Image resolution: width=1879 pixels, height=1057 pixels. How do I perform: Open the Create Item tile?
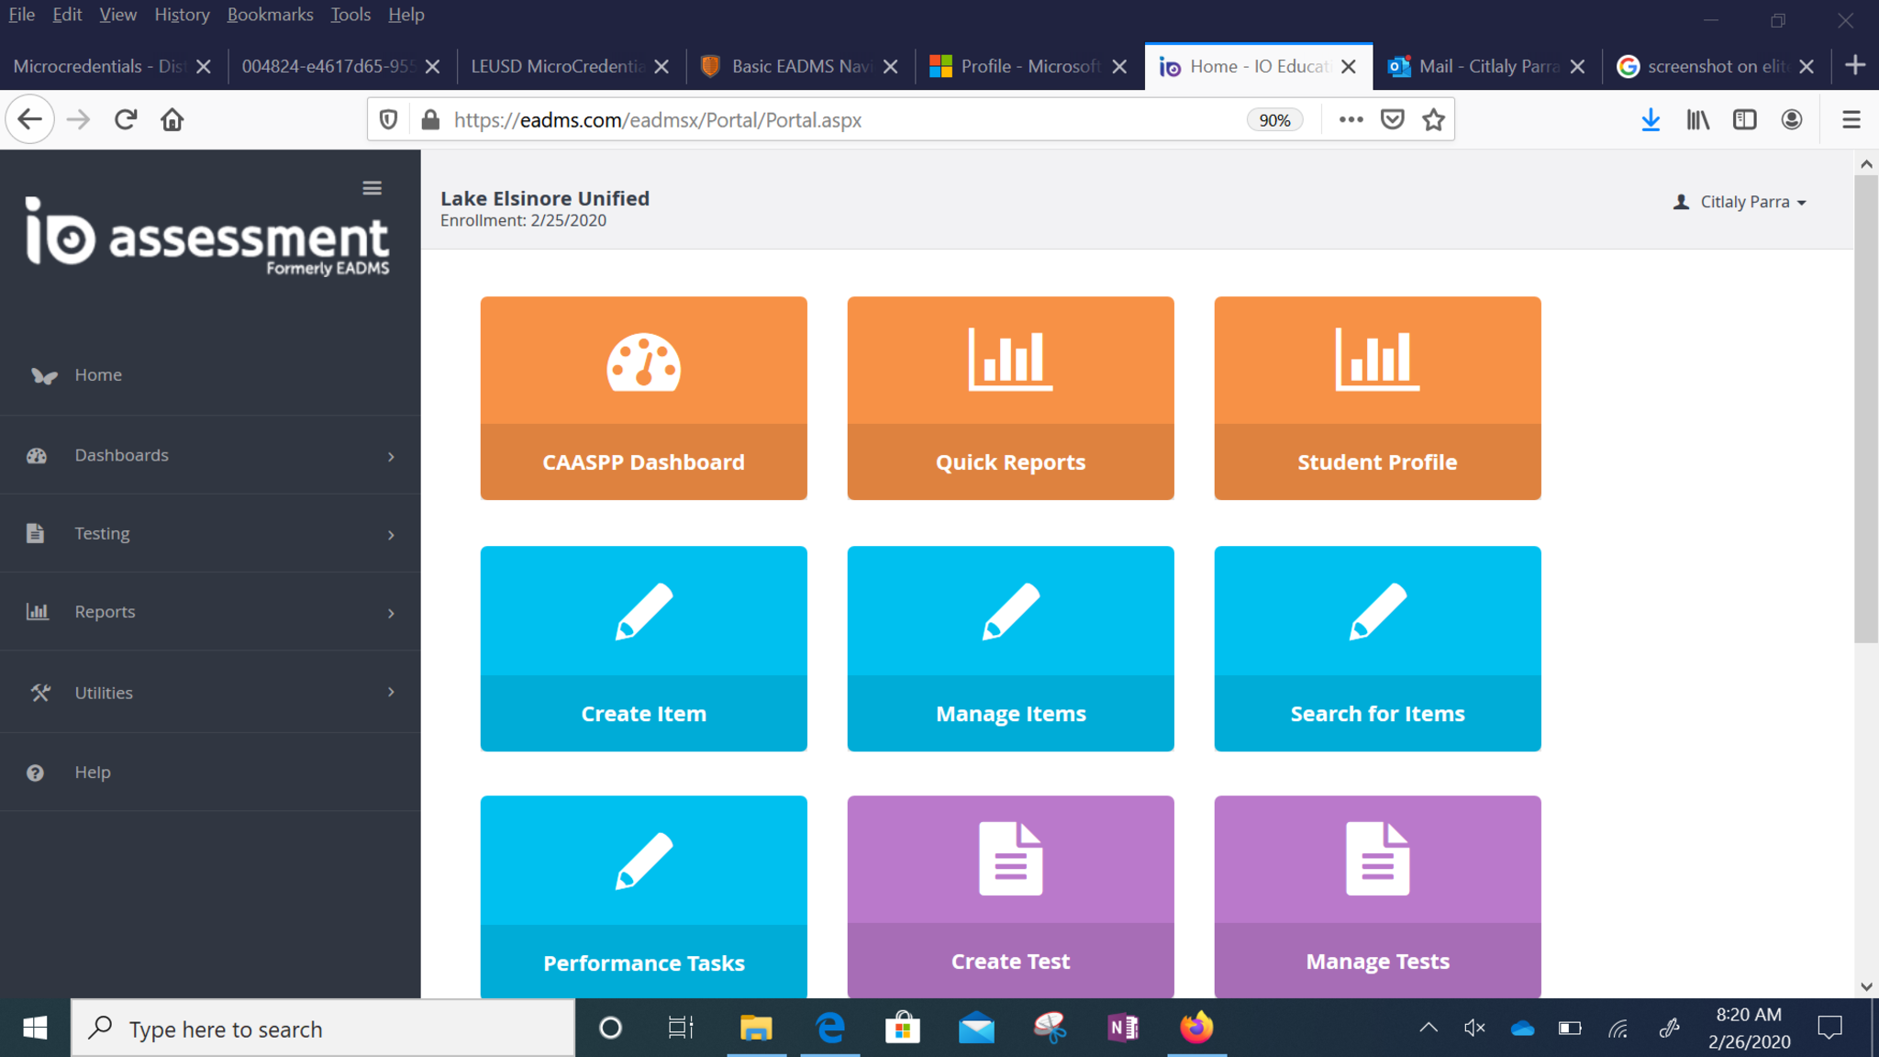tap(643, 648)
